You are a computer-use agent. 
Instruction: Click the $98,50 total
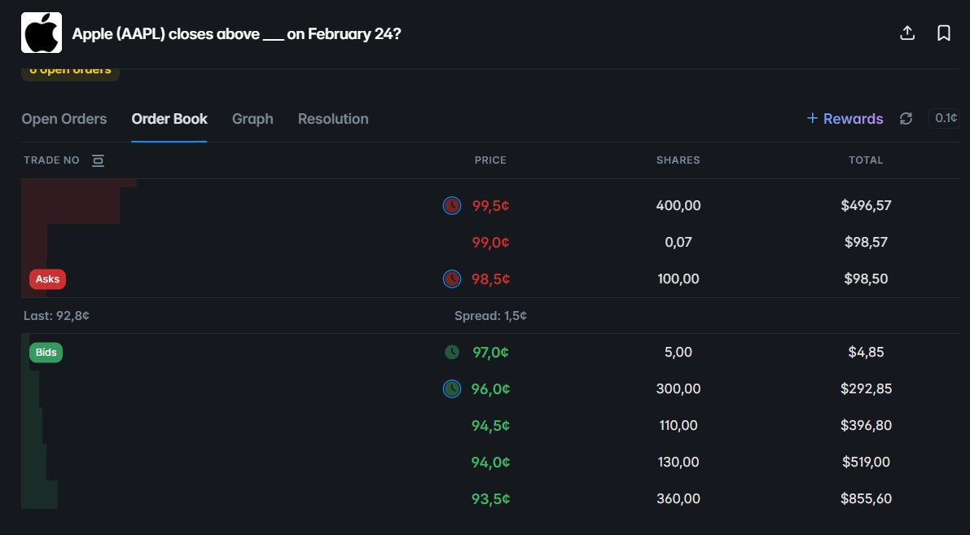click(866, 279)
